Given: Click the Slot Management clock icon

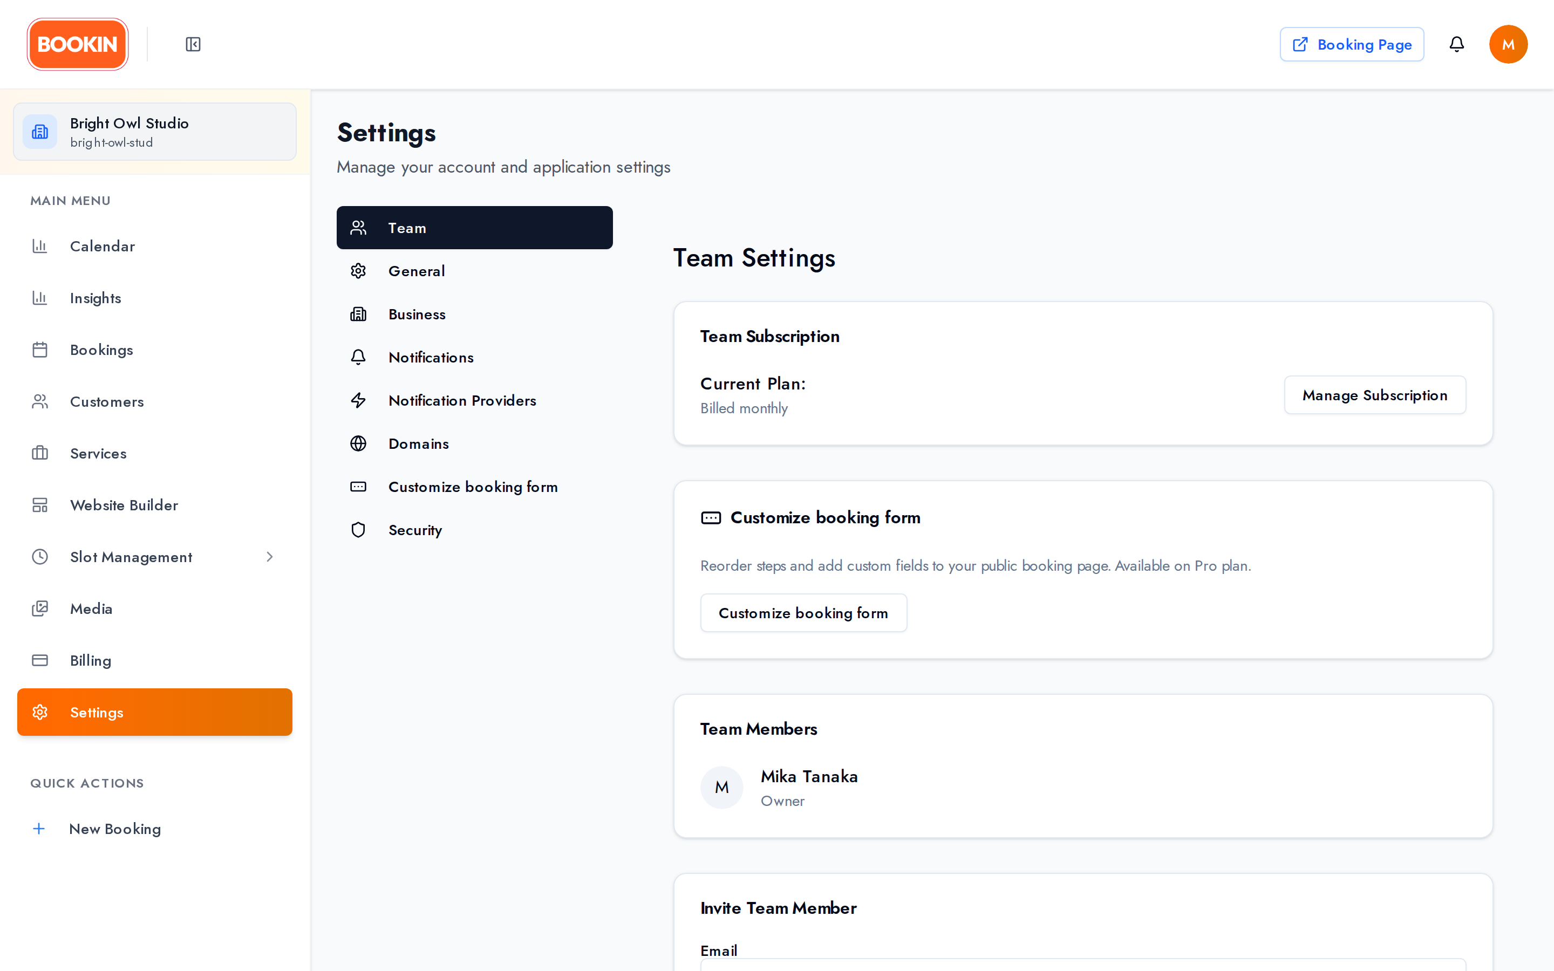Looking at the screenshot, I should (40, 557).
